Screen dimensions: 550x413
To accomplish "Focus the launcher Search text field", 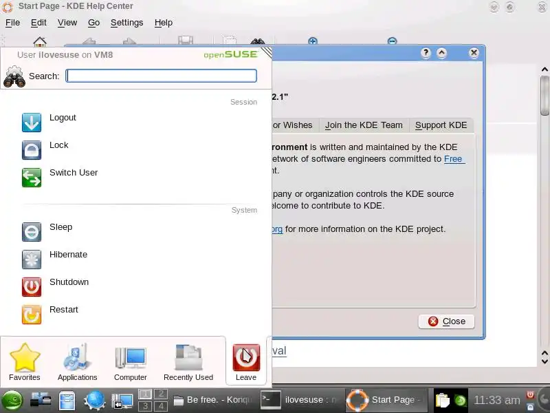I will 162,76.
